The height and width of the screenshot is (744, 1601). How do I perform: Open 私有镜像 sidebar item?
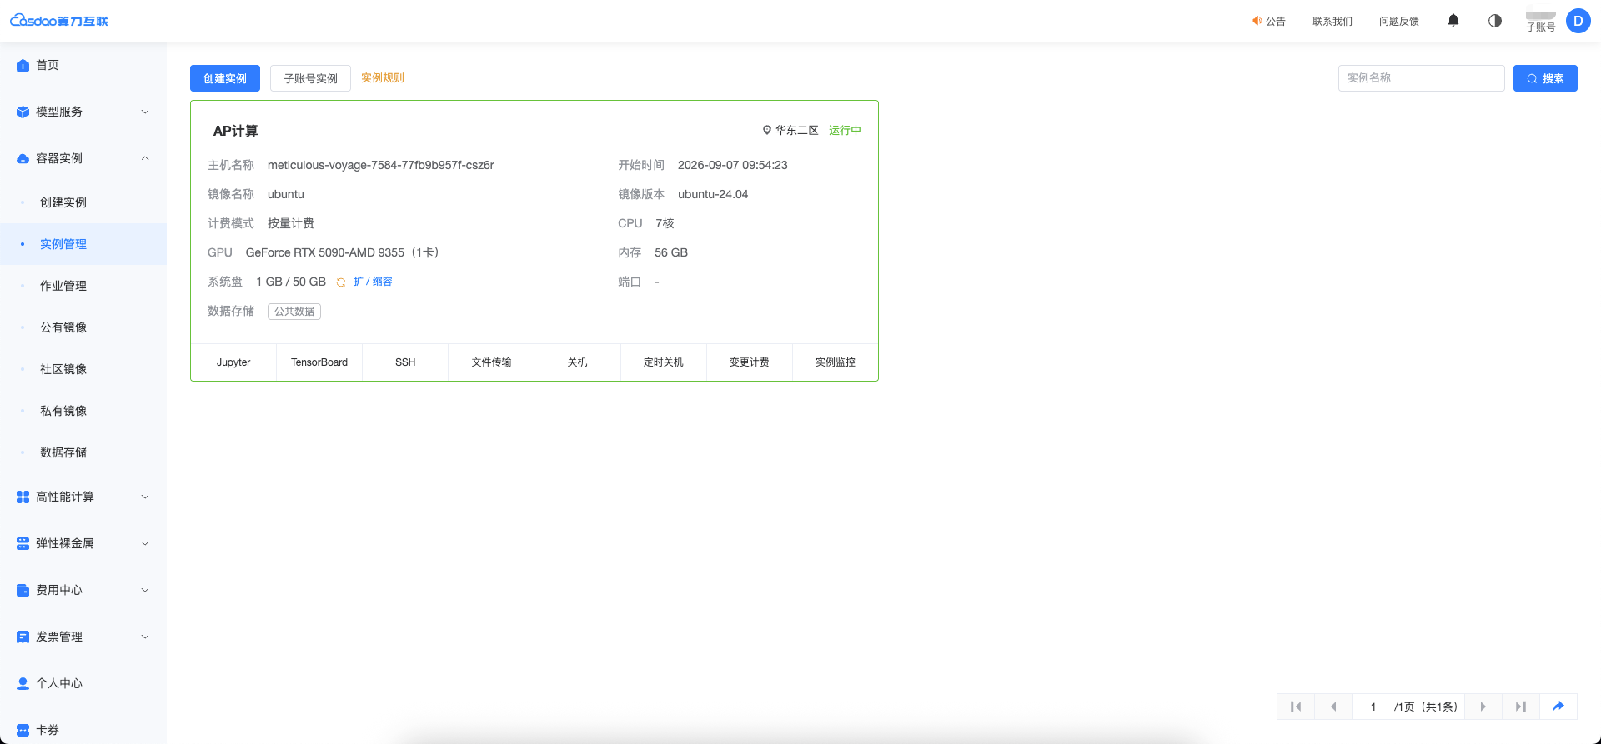tap(83, 411)
